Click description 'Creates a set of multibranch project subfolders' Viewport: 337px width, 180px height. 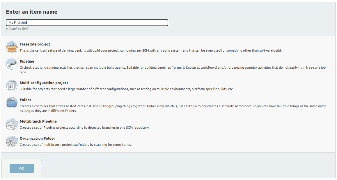pos(75,145)
